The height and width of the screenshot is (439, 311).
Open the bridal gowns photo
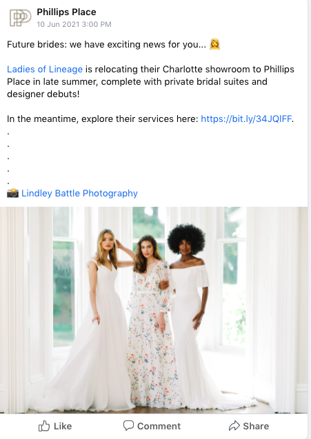[x=154, y=310]
